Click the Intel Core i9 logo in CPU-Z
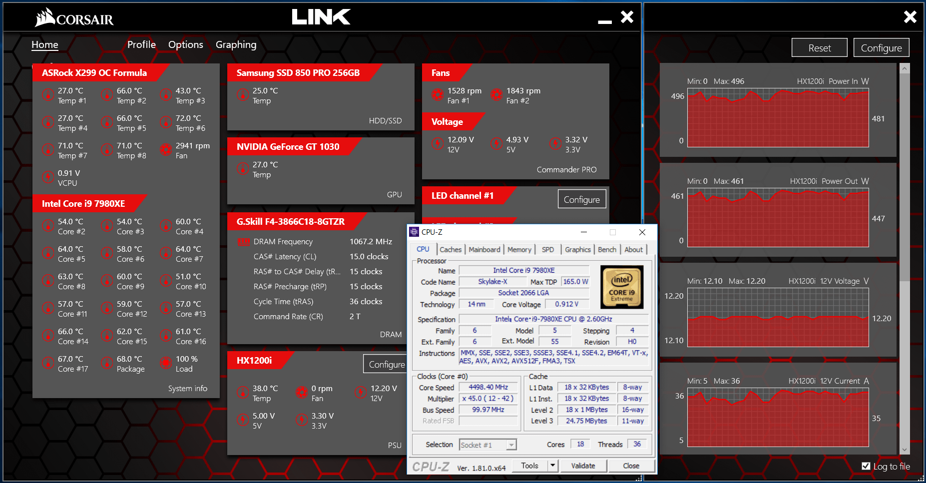This screenshot has height=483, width=926. [622, 287]
